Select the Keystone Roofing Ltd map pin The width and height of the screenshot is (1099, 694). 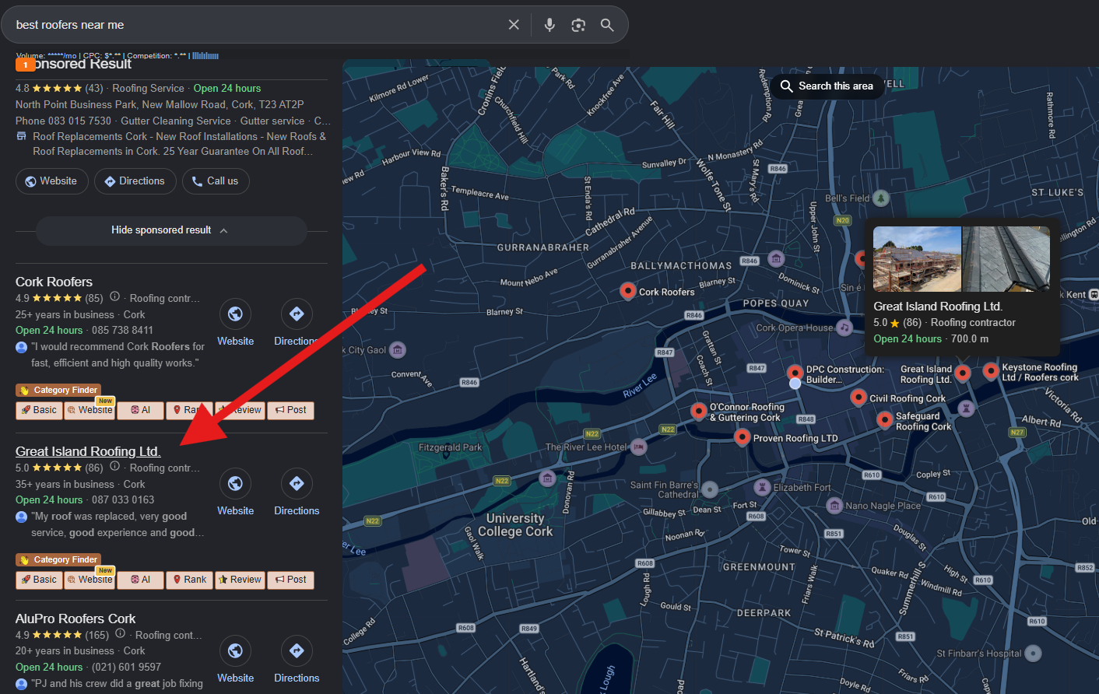tap(991, 371)
